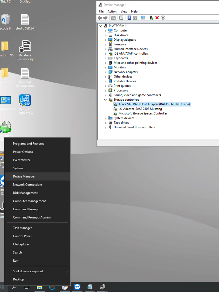
Task: Open TeamViewer from the taskbar
Action: click(77, 287)
